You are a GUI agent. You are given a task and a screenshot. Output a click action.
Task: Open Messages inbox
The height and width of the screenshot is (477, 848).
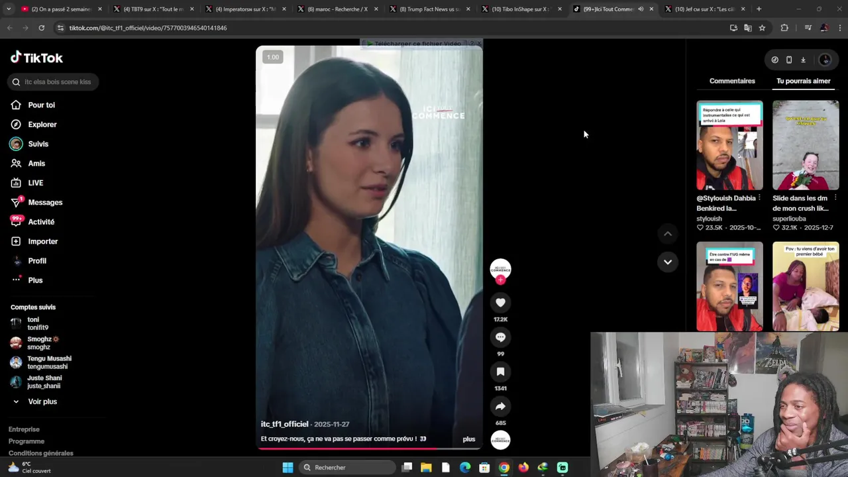point(36,203)
